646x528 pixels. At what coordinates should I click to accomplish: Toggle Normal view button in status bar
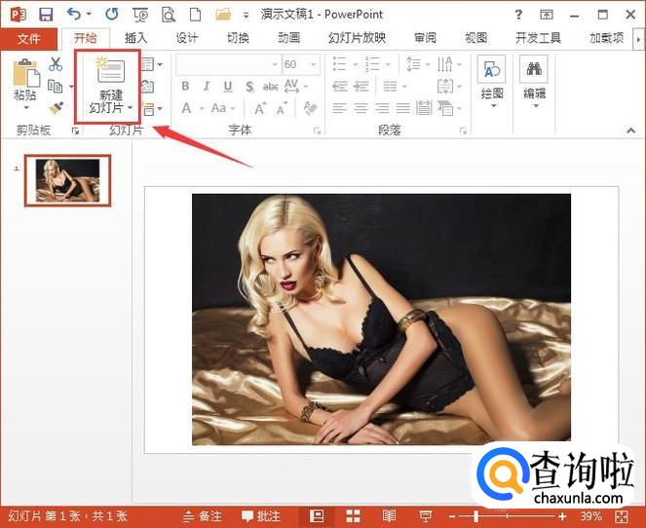(x=317, y=515)
